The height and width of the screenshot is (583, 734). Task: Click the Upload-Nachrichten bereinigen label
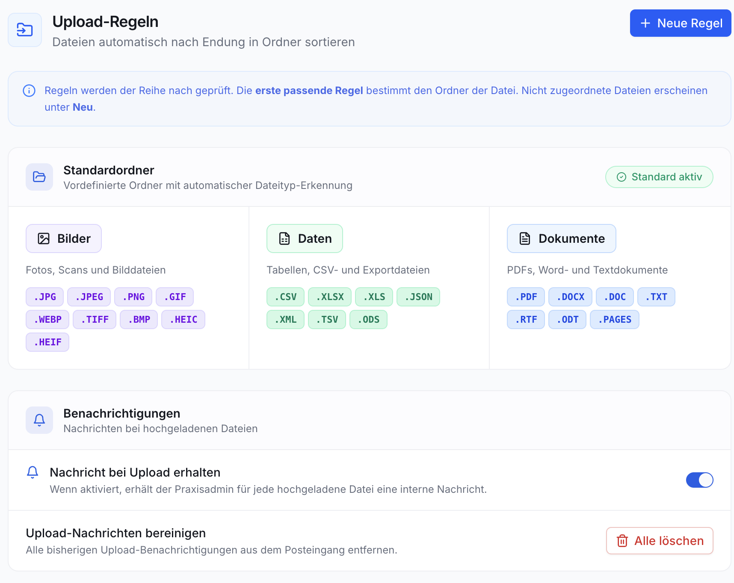116,533
